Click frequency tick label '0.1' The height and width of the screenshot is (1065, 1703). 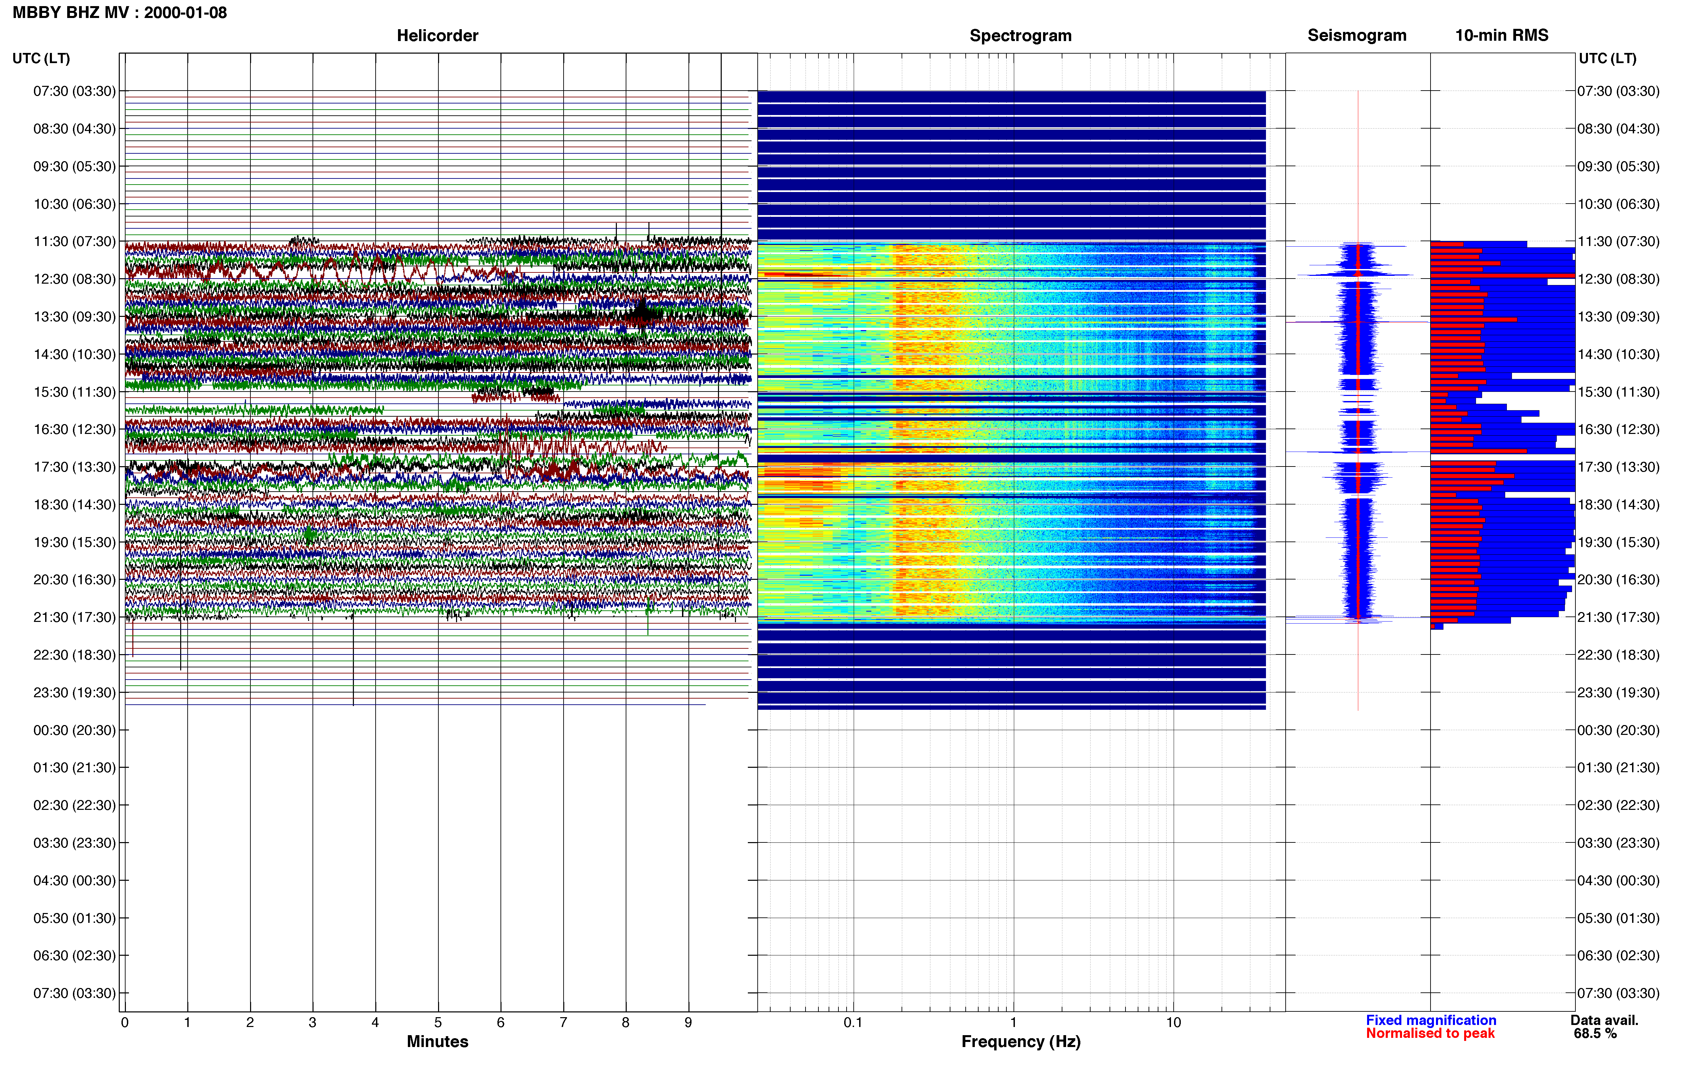(x=853, y=1023)
